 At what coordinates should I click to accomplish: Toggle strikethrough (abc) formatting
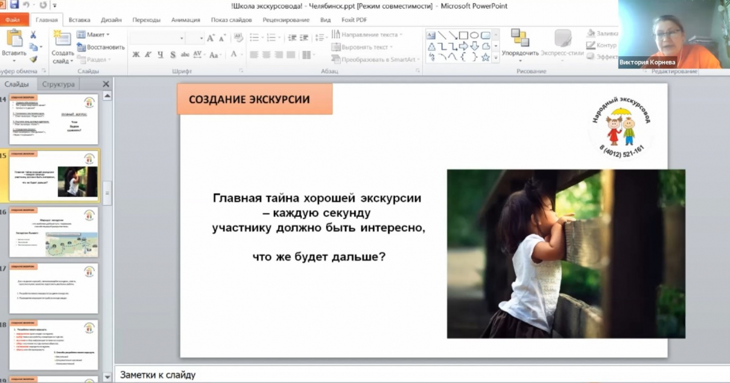pos(185,55)
